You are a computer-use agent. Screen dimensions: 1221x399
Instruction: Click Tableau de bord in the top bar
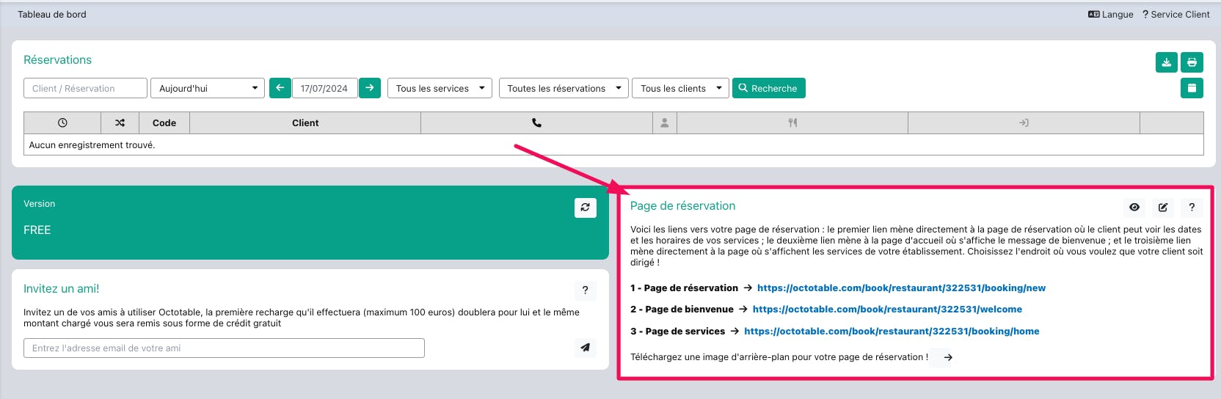(x=52, y=14)
